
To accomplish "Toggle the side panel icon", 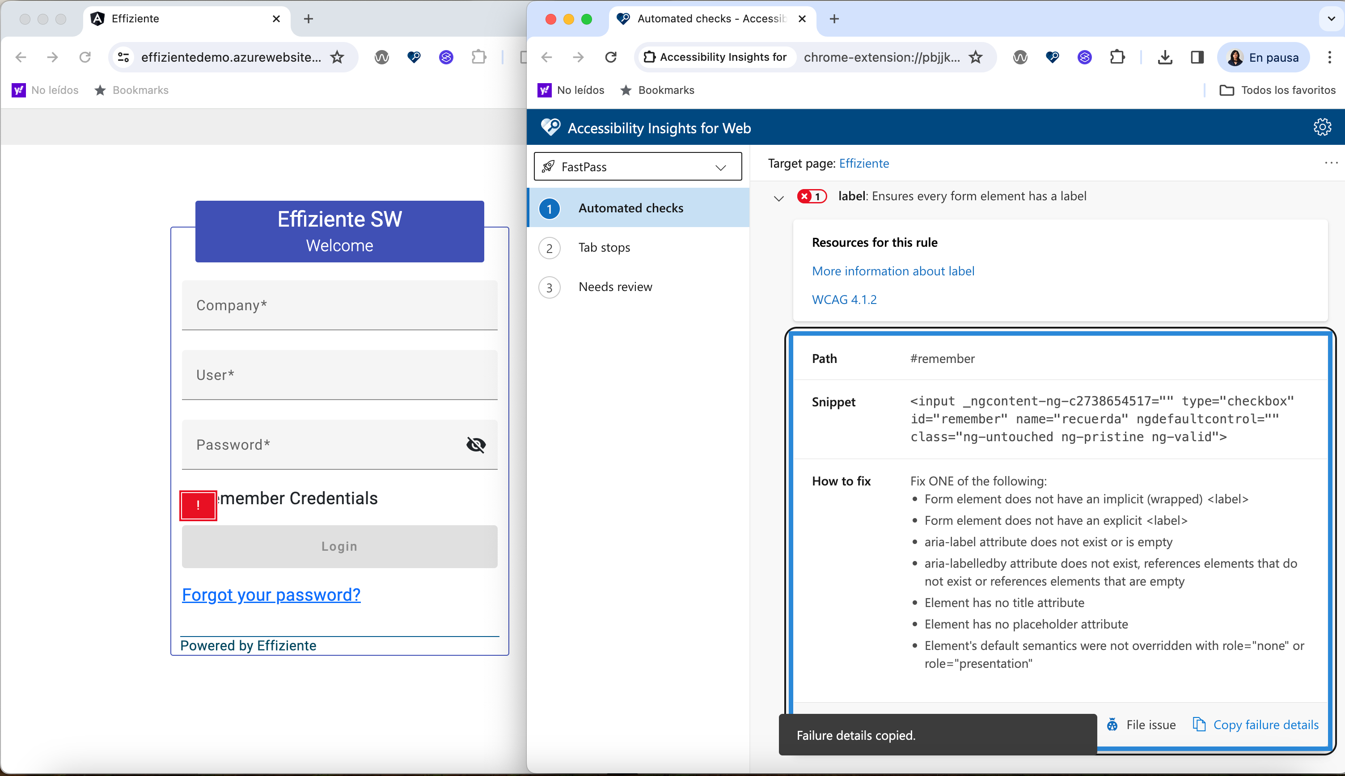I will 1197,57.
